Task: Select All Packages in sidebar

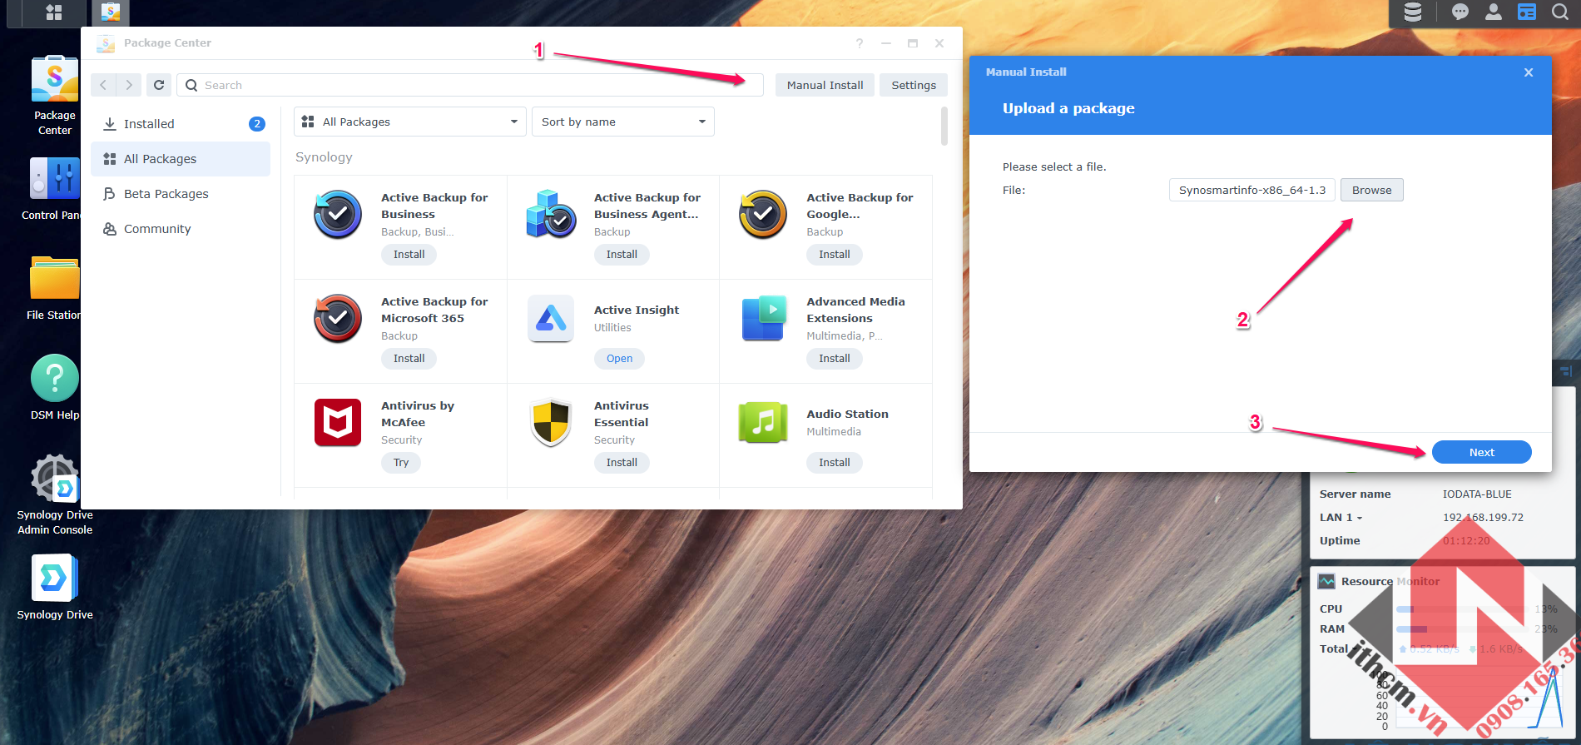Action: (x=181, y=159)
